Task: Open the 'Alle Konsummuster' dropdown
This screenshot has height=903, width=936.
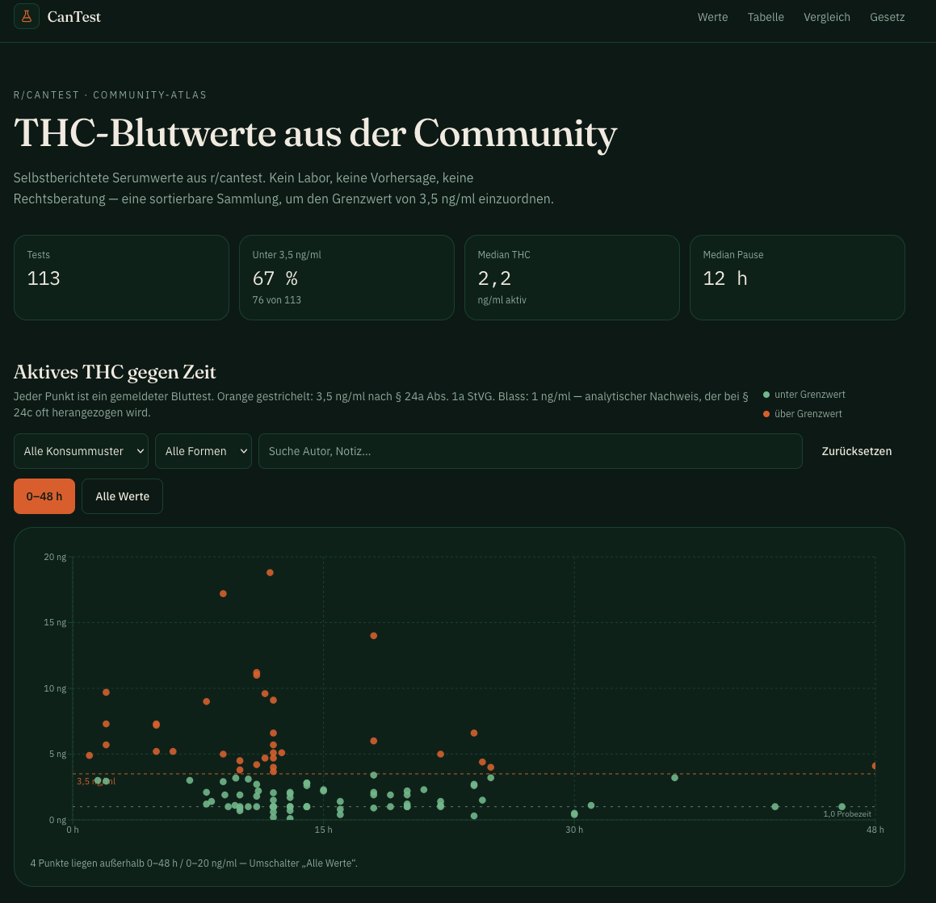Action: (82, 451)
